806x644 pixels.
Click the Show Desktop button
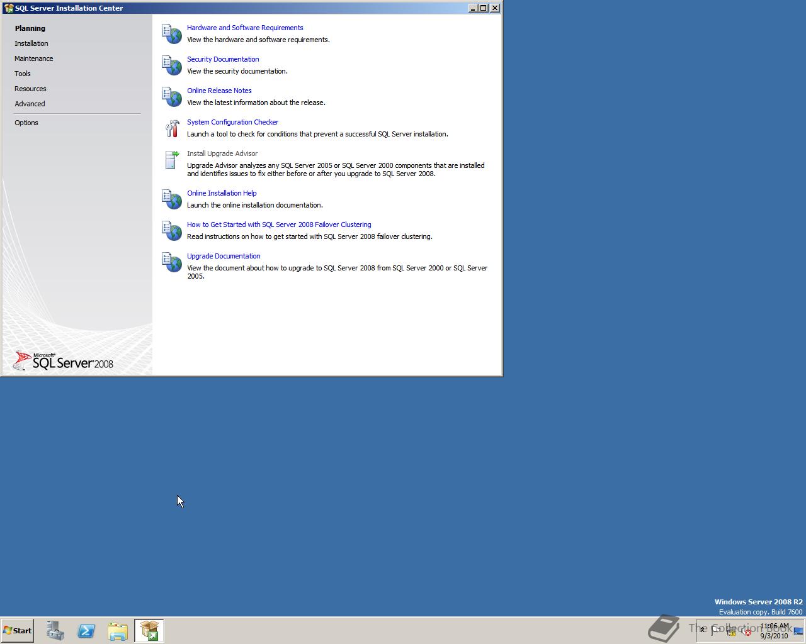[798, 631]
